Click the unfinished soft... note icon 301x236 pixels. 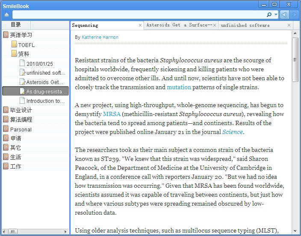coord(23,72)
